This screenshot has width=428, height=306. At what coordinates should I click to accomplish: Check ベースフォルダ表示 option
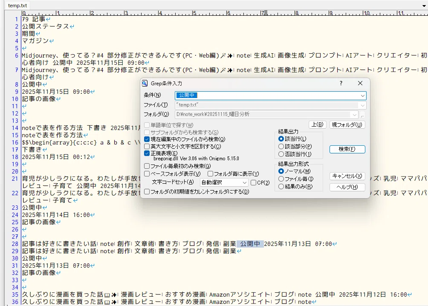(x=147, y=173)
